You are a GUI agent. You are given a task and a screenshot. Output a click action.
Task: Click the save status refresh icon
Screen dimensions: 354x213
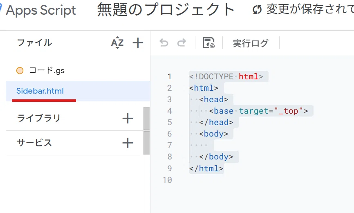[257, 10]
